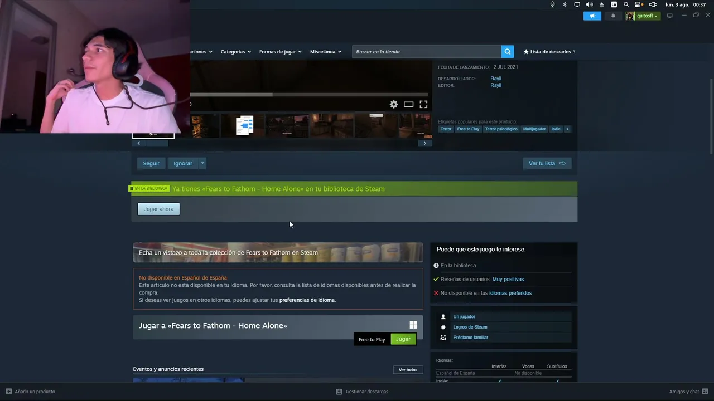
Task: Open Big Picture mode monitor icon
Action: tap(670, 16)
